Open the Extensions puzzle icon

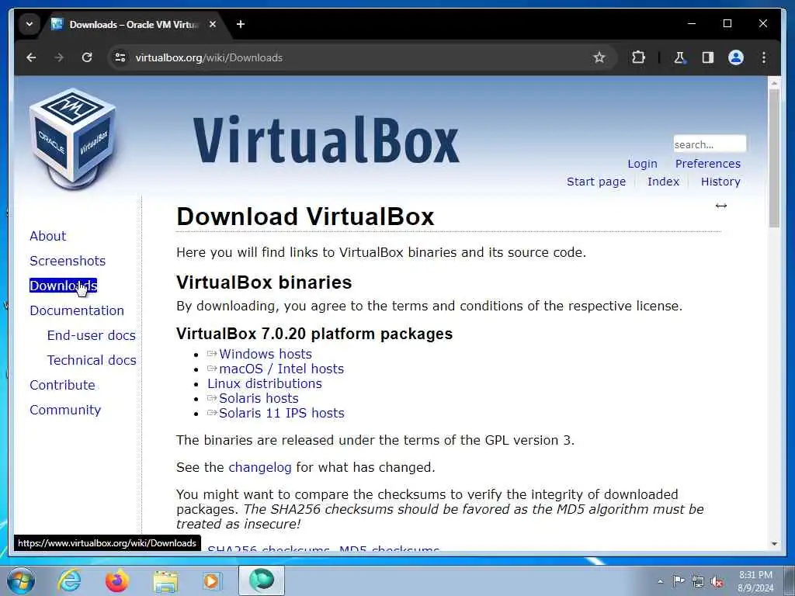[638, 57]
